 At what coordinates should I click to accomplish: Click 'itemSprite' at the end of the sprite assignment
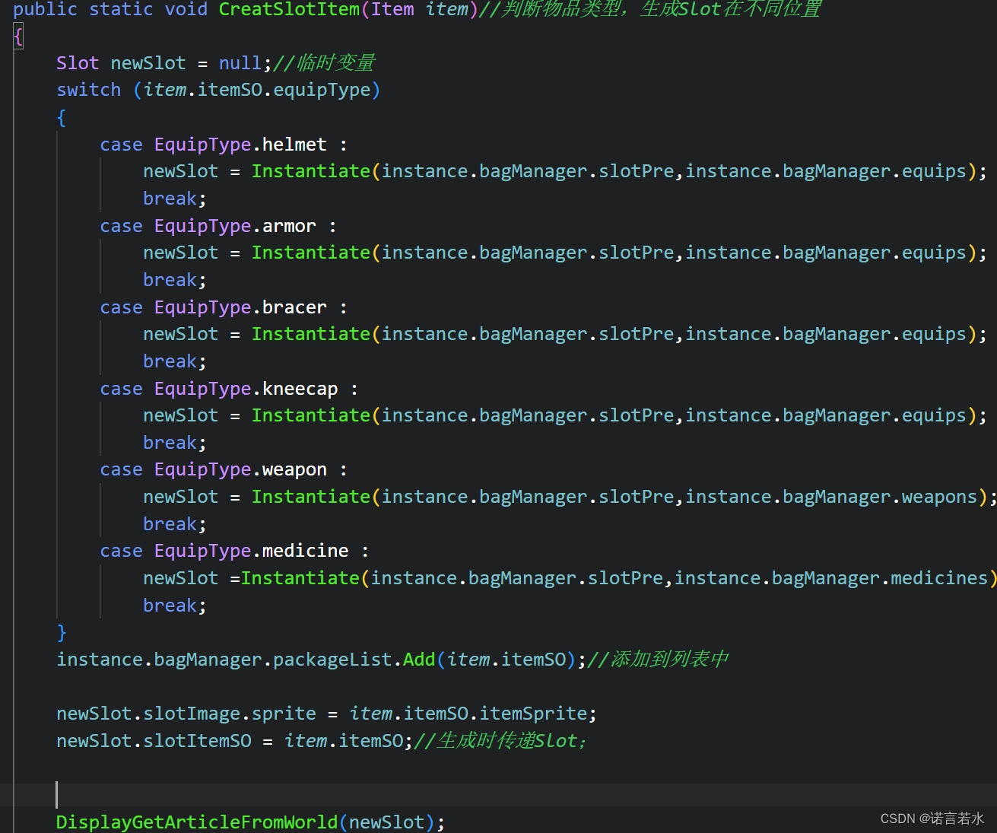533,714
